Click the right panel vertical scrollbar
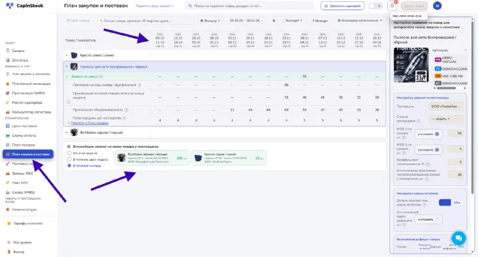 click(x=473, y=107)
